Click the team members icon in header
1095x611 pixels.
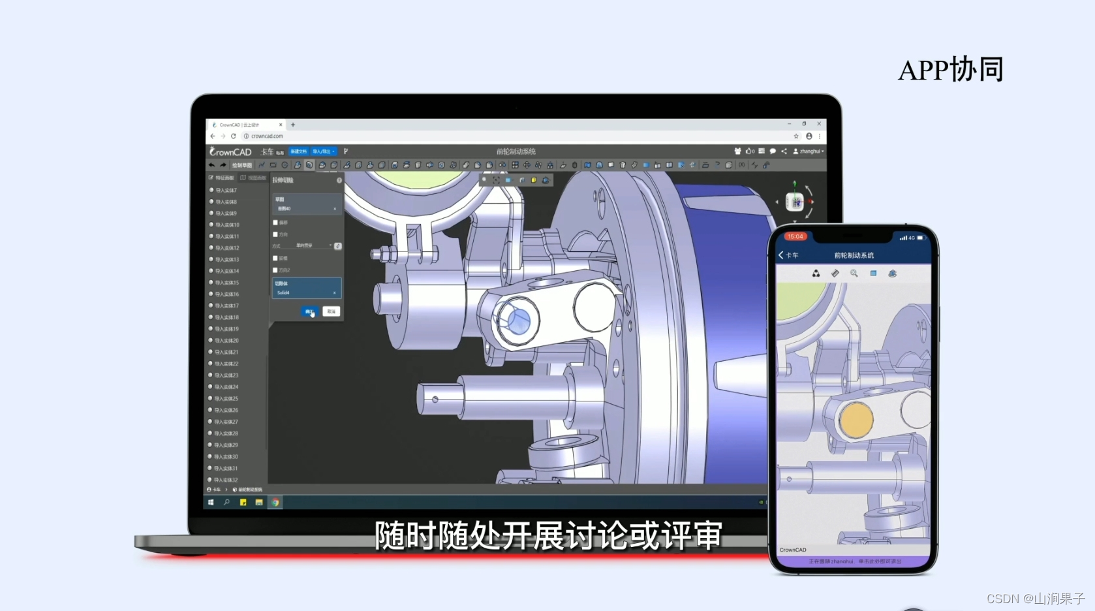tap(737, 151)
